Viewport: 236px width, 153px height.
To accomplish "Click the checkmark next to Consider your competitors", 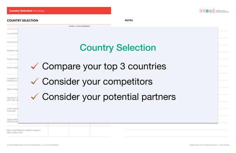I will point(35,81).
